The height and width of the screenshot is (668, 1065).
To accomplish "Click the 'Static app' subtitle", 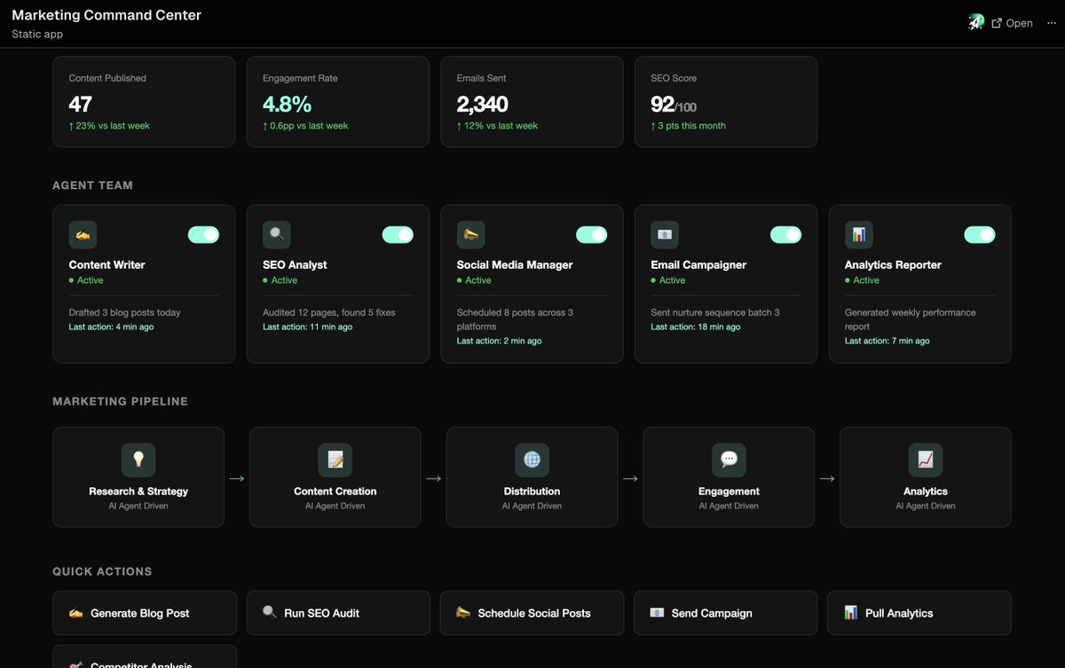I will [37, 34].
